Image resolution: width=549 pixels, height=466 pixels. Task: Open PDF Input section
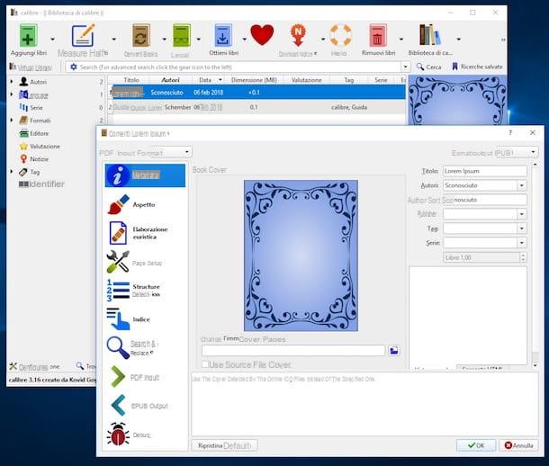point(145,377)
